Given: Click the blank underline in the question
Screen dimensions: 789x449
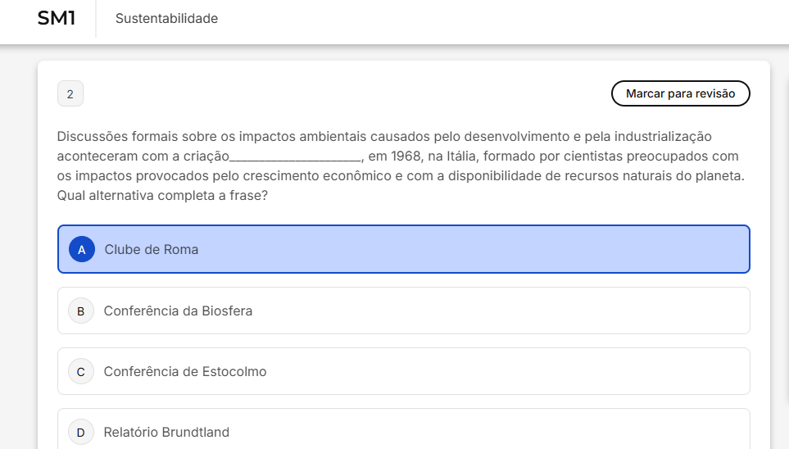Looking at the screenshot, I should click(x=295, y=157).
